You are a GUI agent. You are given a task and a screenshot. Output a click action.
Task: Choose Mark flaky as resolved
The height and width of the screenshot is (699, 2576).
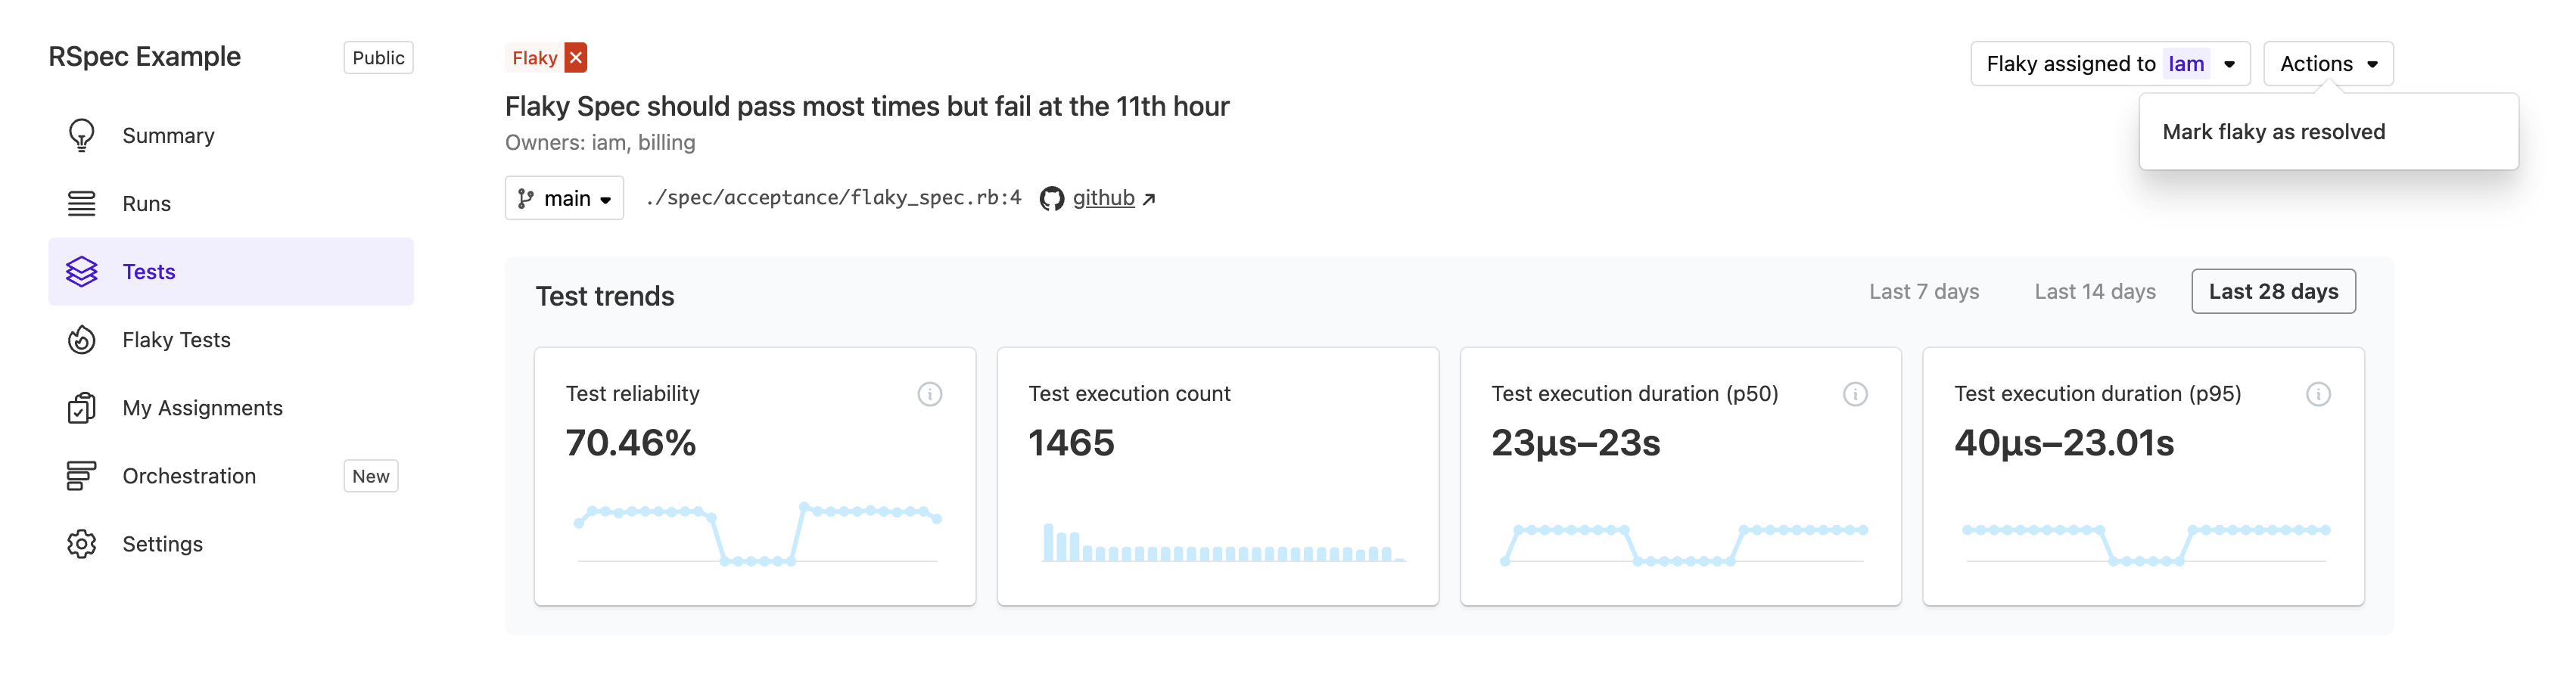(2273, 132)
